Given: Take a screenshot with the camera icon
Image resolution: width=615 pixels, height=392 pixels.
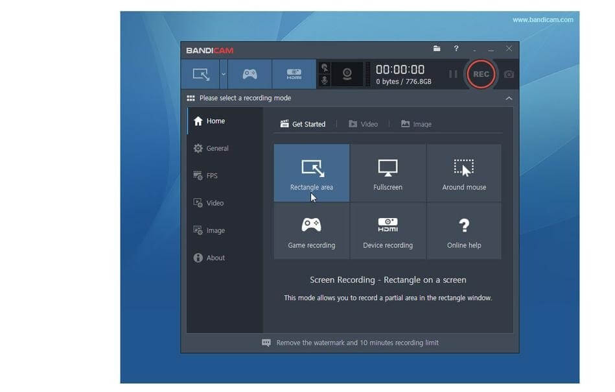Looking at the screenshot, I should [509, 74].
